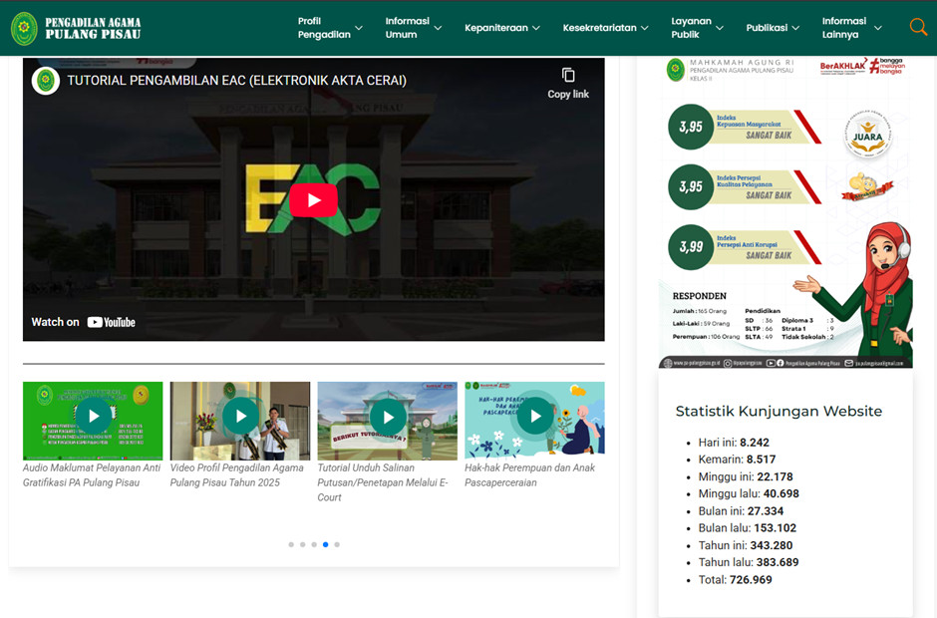Image resolution: width=937 pixels, height=618 pixels.
Task: Play the Video Profil Pengadilan Agama thumbnail
Action: [x=240, y=417]
